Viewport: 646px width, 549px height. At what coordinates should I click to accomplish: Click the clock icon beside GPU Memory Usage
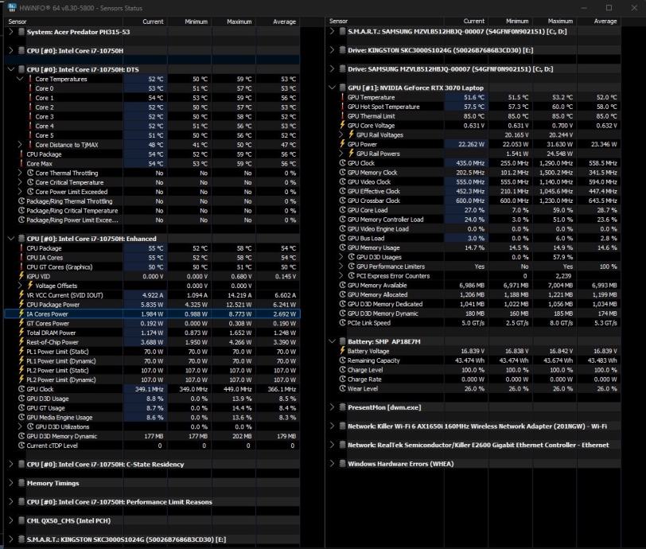point(342,247)
